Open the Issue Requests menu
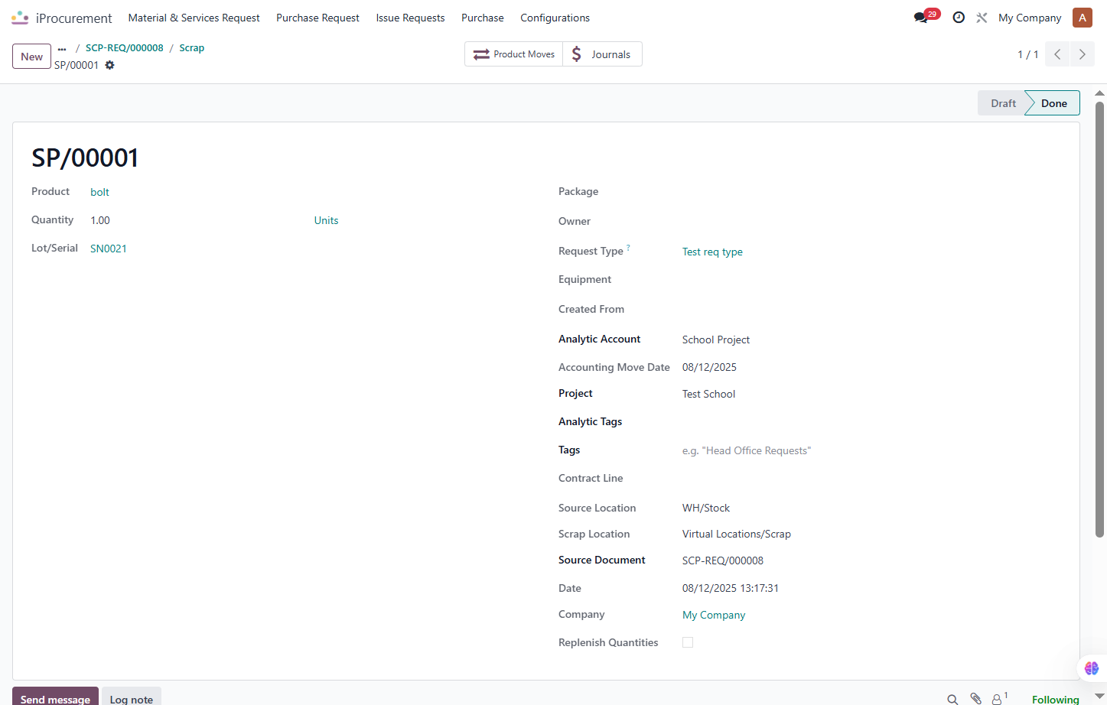Image resolution: width=1107 pixels, height=705 pixels. (x=410, y=18)
